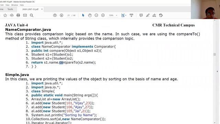Click the read mode scrolling icon

point(131,15)
